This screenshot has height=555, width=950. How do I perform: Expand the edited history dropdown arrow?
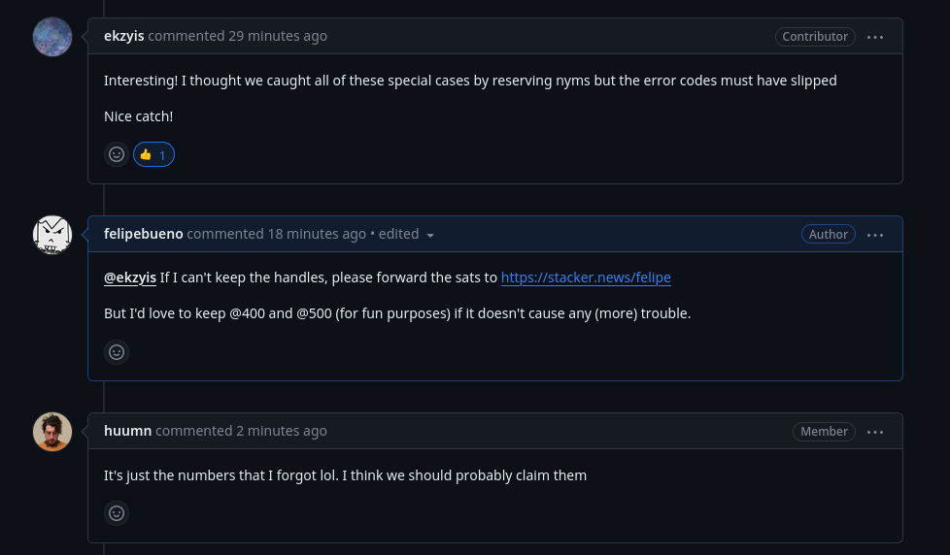tap(430, 235)
